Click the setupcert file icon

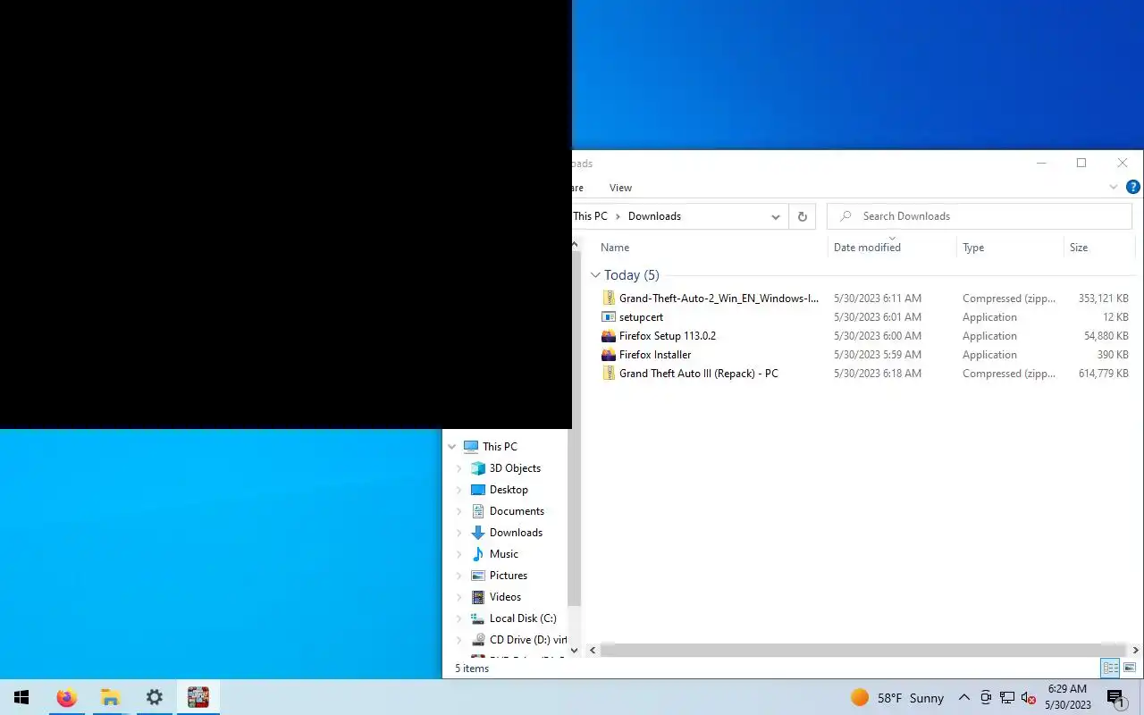point(609,317)
